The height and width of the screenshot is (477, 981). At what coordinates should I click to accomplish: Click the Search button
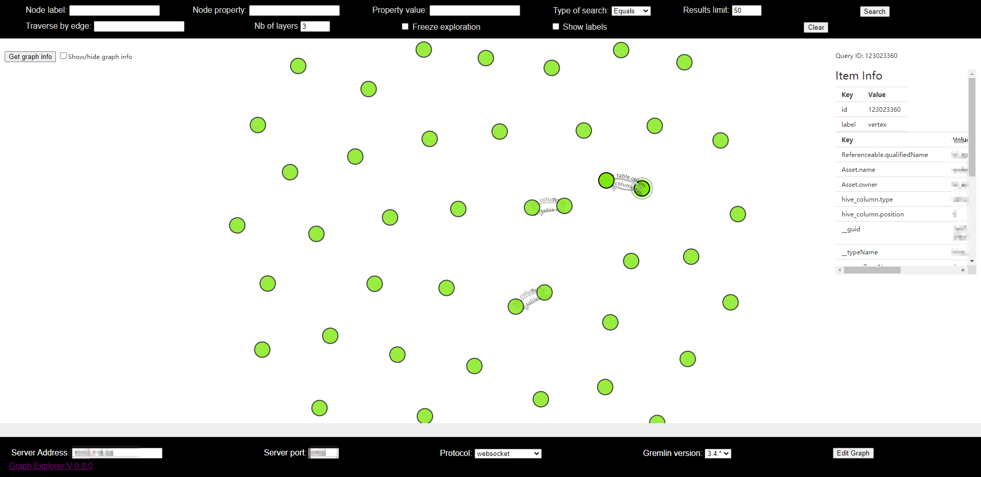[874, 11]
